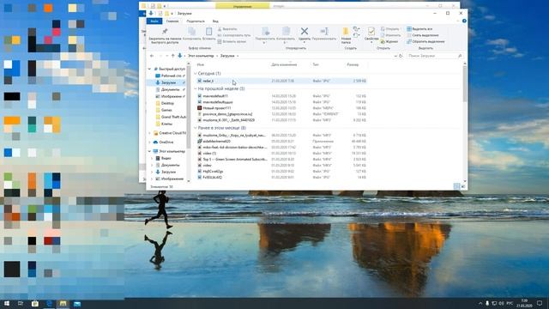Click the Новая папка (New folder) icon
Screen dimensions: 549x309
[346, 31]
